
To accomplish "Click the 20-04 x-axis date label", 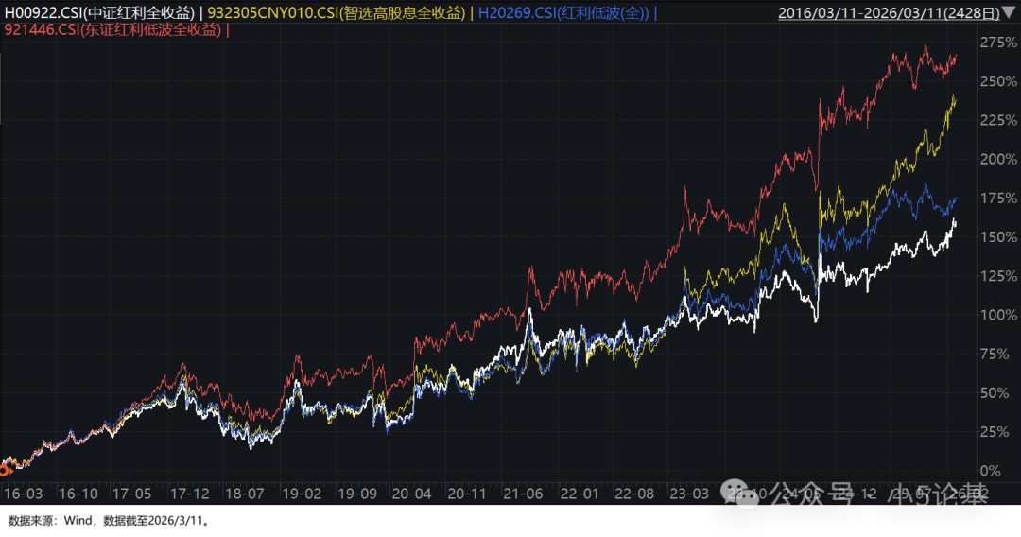I will (x=412, y=494).
